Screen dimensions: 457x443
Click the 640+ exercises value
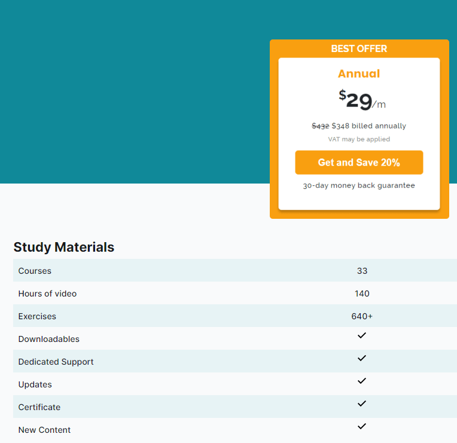pos(362,316)
